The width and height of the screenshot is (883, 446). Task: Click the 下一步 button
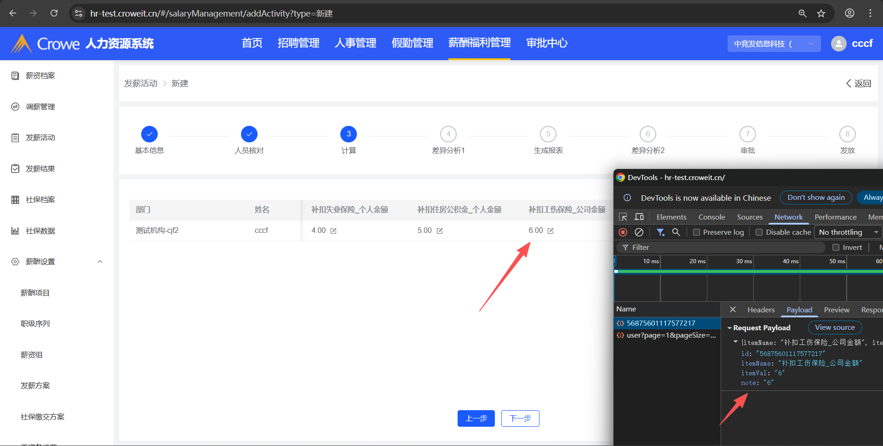520,418
